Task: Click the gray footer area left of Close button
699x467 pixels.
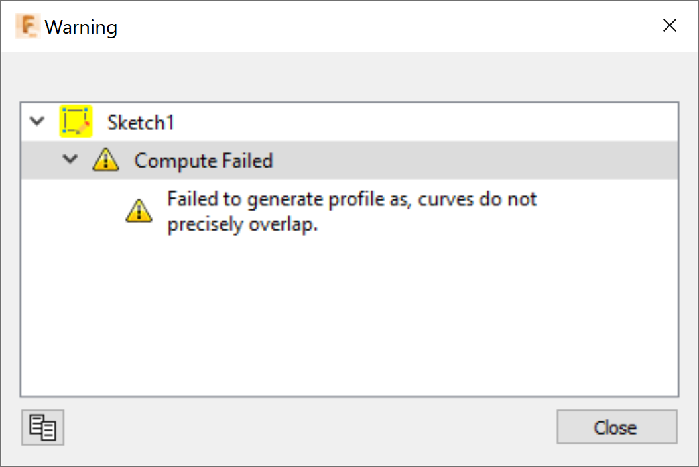Action: click(x=305, y=427)
